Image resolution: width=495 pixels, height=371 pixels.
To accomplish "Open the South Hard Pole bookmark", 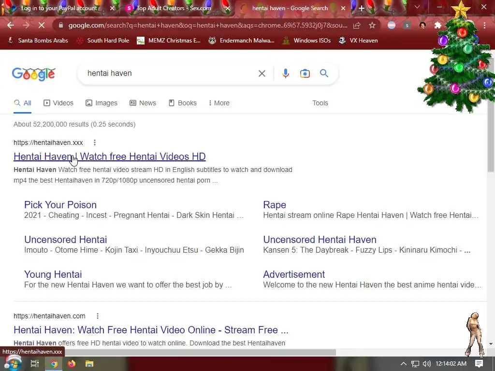I will click(103, 41).
